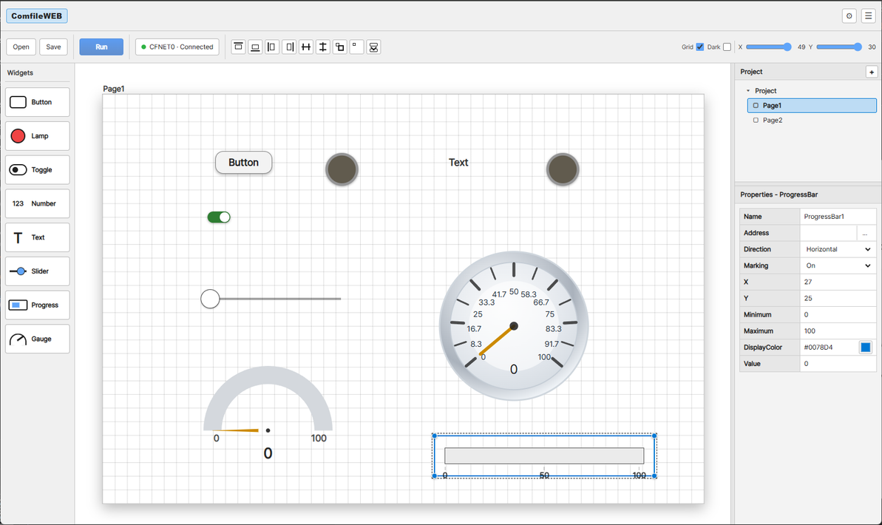Screen dimensions: 882x525
Task: Click the ComfileWEB logo
Action: (x=36, y=16)
